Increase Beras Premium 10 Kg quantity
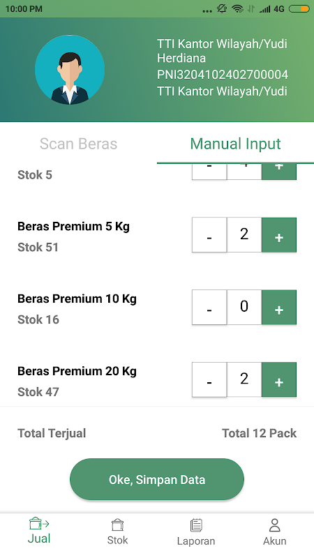The height and width of the screenshot is (558, 314). (x=279, y=307)
